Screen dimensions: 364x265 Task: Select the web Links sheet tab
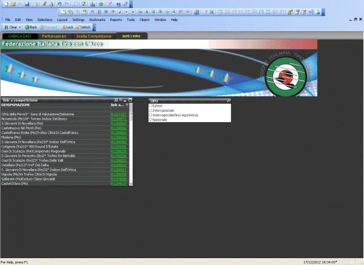[x=131, y=36]
